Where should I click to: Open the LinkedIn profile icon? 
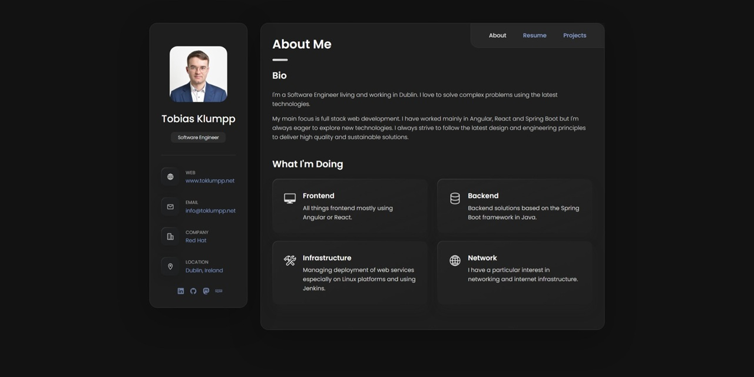click(x=181, y=290)
